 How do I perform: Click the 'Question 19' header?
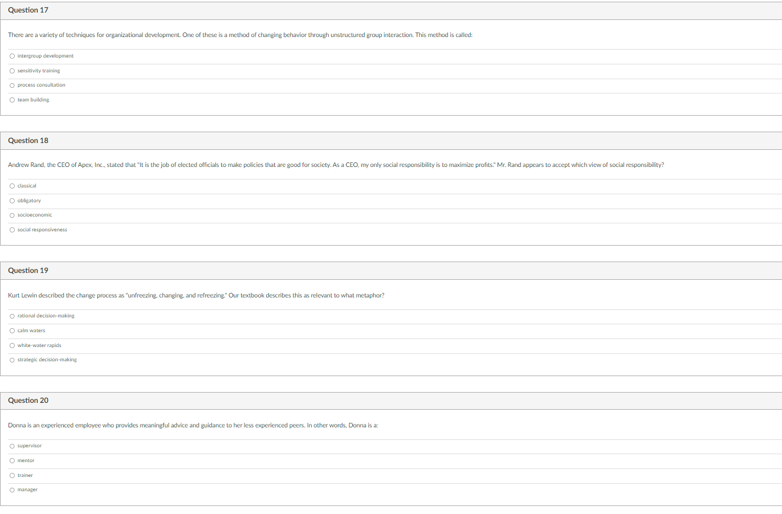click(x=28, y=270)
